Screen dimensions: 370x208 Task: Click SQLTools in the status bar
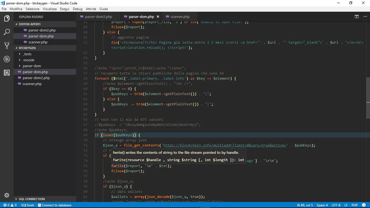click(x=27, y=205)
